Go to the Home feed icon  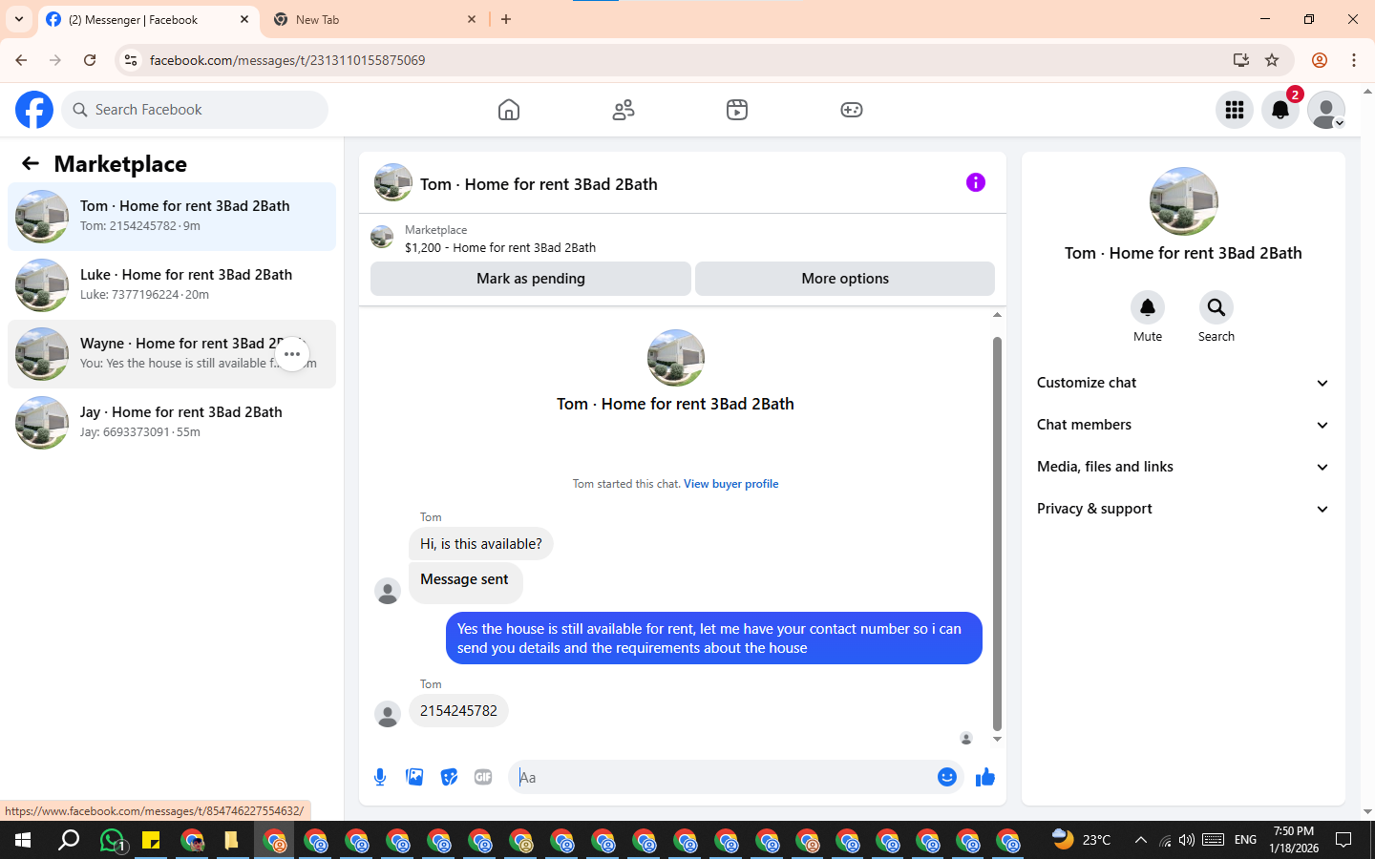pyautogui.click(x=509, y=110)
